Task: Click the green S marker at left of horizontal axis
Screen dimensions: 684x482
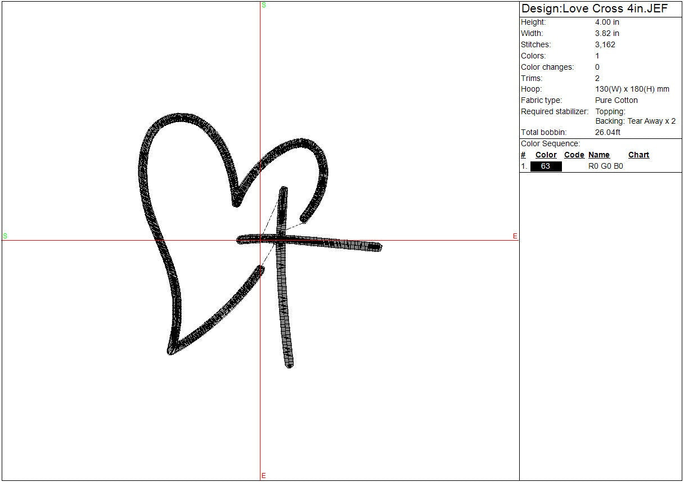Action: (x=5, y=236)
